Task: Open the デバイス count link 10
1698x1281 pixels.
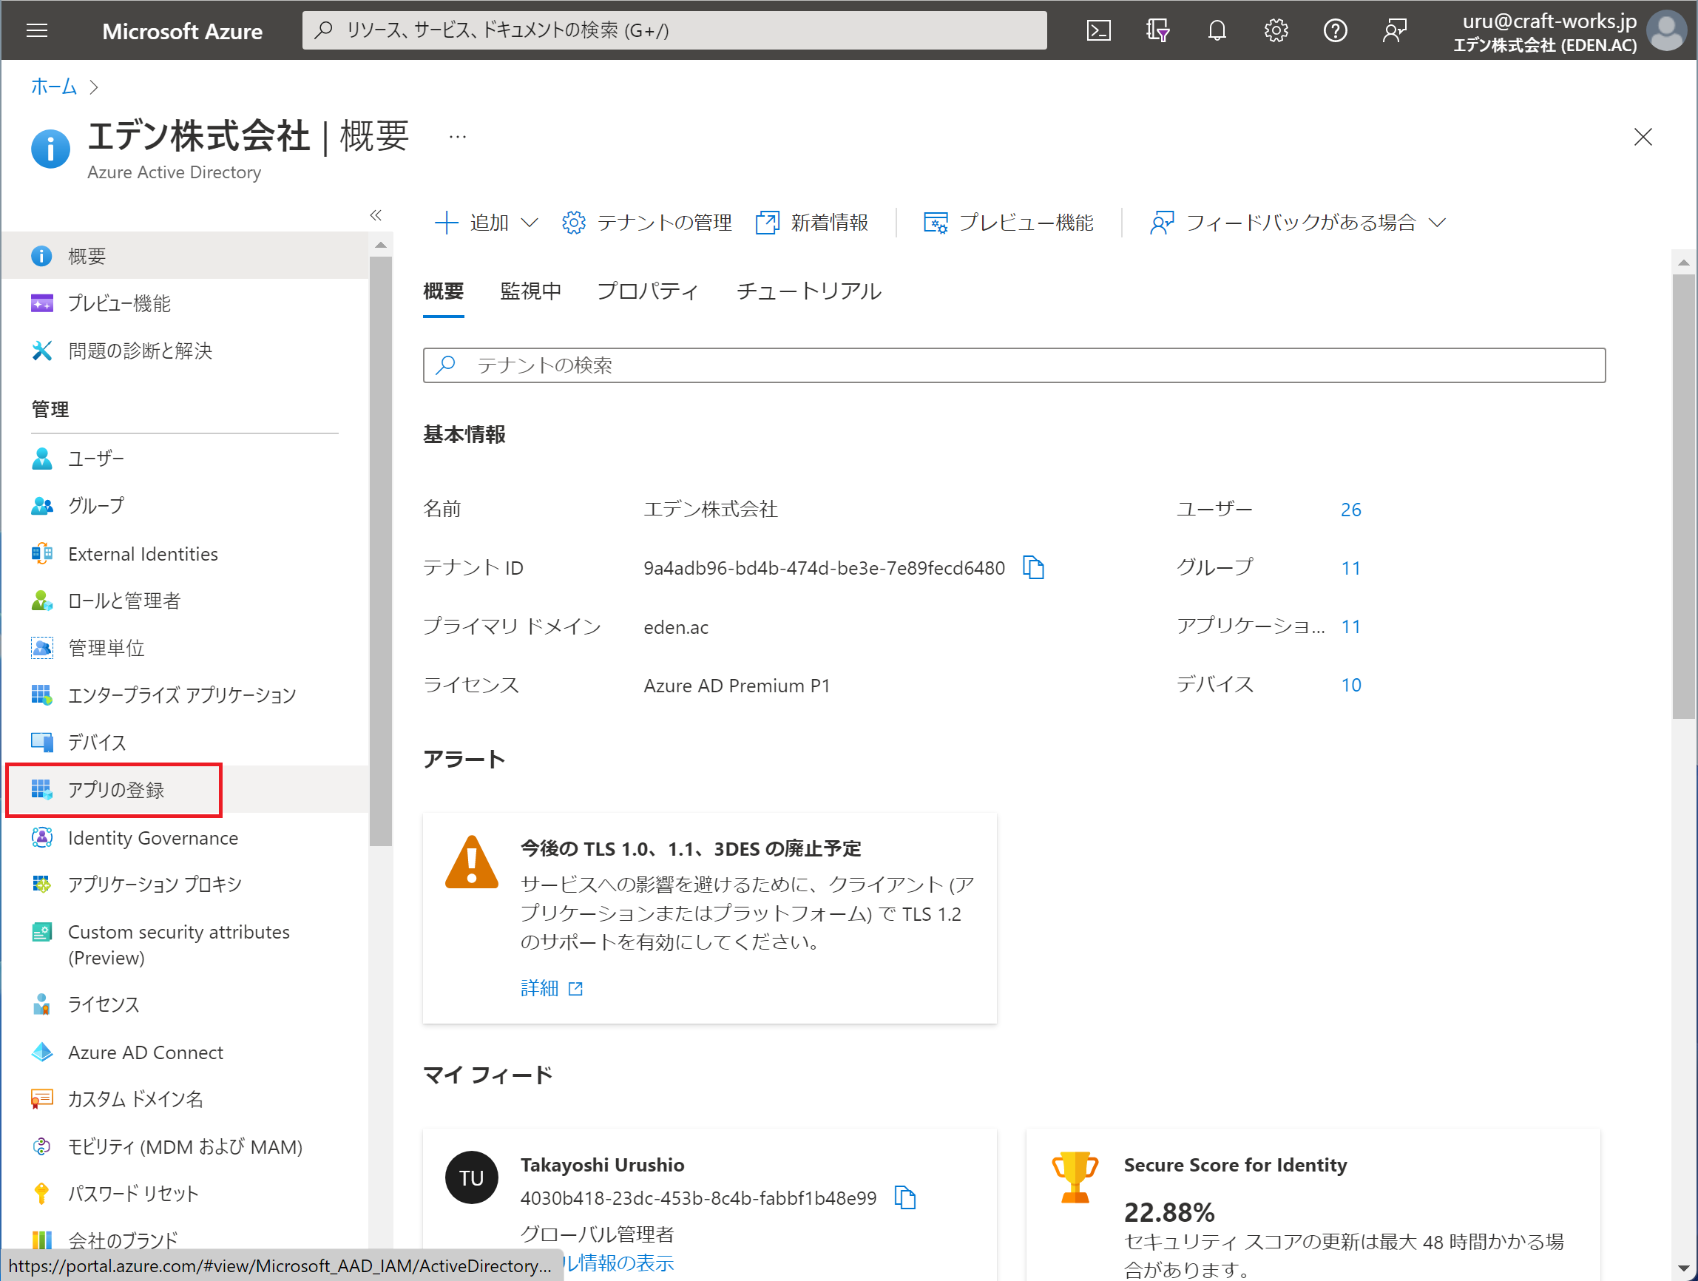Action: pos(1350,685)
